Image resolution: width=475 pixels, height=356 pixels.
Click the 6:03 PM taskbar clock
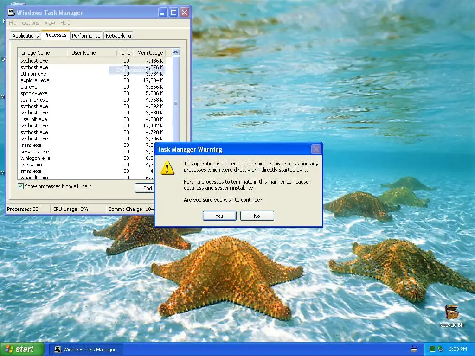(x=457, y=349)
